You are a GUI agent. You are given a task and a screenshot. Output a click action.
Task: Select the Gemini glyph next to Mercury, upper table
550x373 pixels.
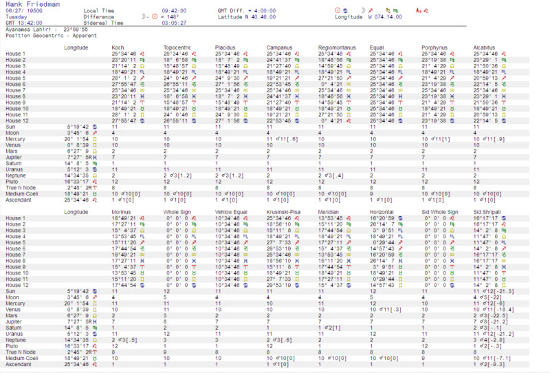pyautogui.click(x=93, y=138)
